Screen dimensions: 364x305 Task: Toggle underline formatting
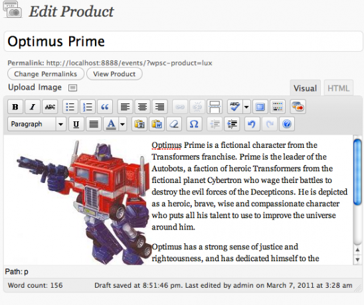coord(76,124)
